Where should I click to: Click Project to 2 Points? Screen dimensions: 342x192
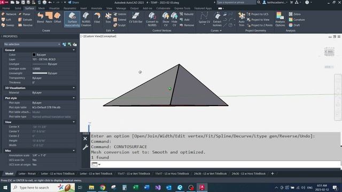pyautogui.click(x=260, y=25)
